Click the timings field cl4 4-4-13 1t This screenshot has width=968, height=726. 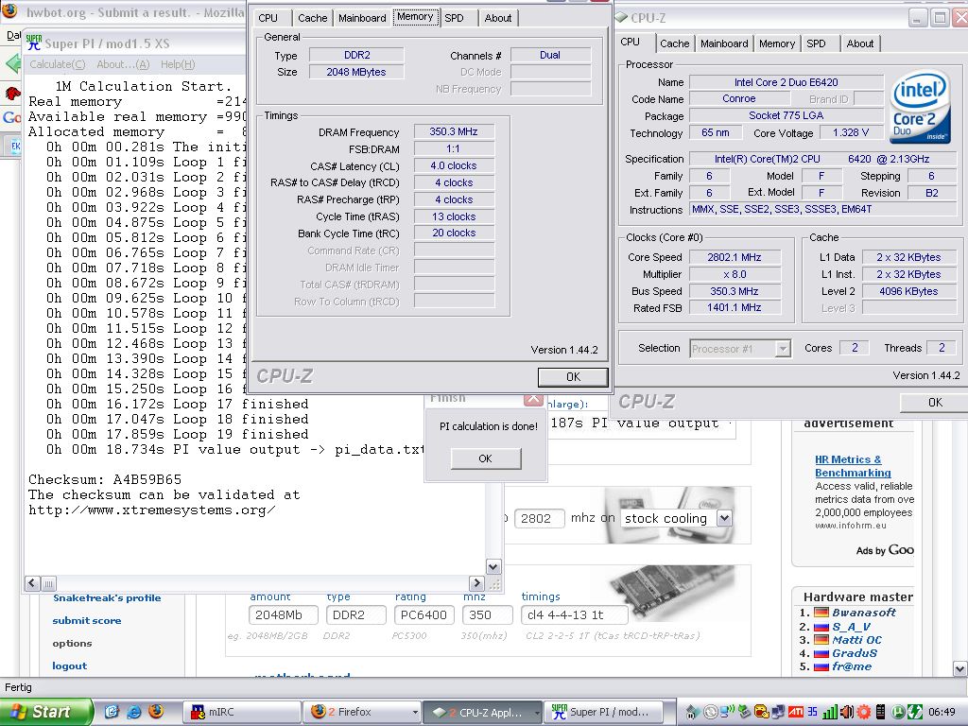574,614
